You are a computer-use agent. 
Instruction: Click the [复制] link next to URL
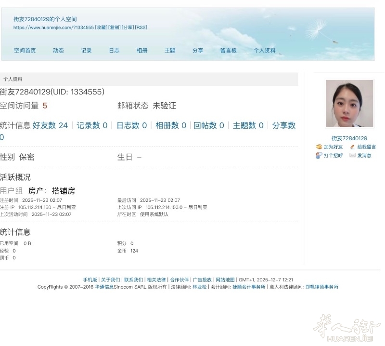[115, 27]
